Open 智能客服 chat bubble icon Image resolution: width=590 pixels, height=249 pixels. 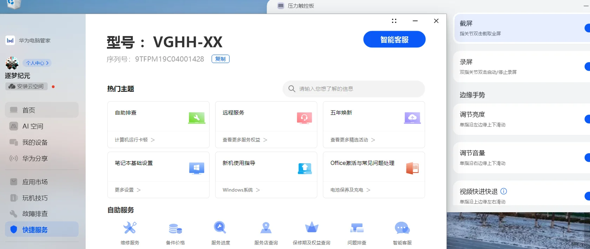(402, 228)
